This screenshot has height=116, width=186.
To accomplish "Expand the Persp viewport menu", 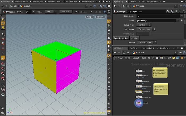I will click(x=90, y=17).
